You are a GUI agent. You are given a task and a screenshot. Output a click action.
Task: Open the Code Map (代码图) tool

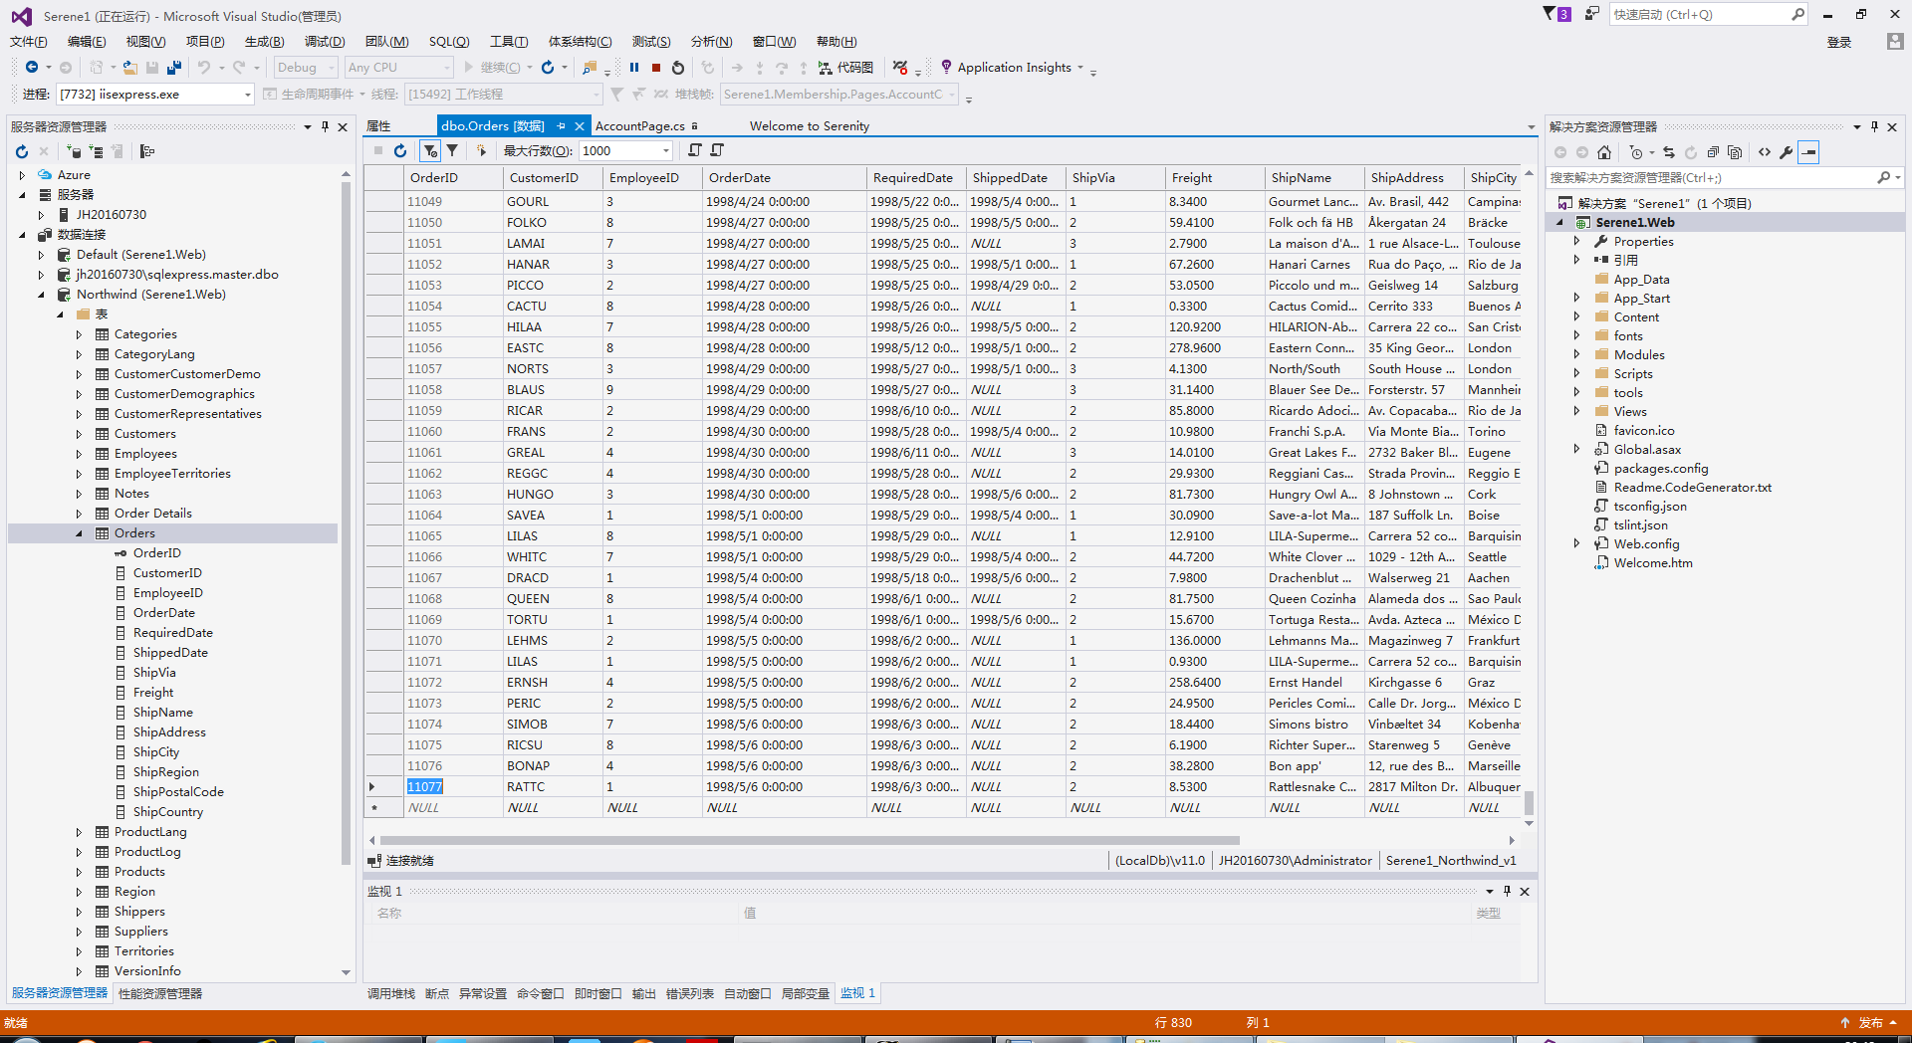click(845, 68)
